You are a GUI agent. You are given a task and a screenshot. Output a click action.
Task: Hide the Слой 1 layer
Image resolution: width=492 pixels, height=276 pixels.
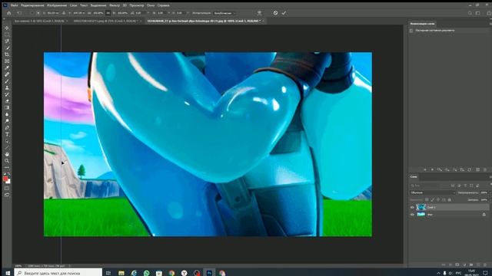click(x=412, y=207)
